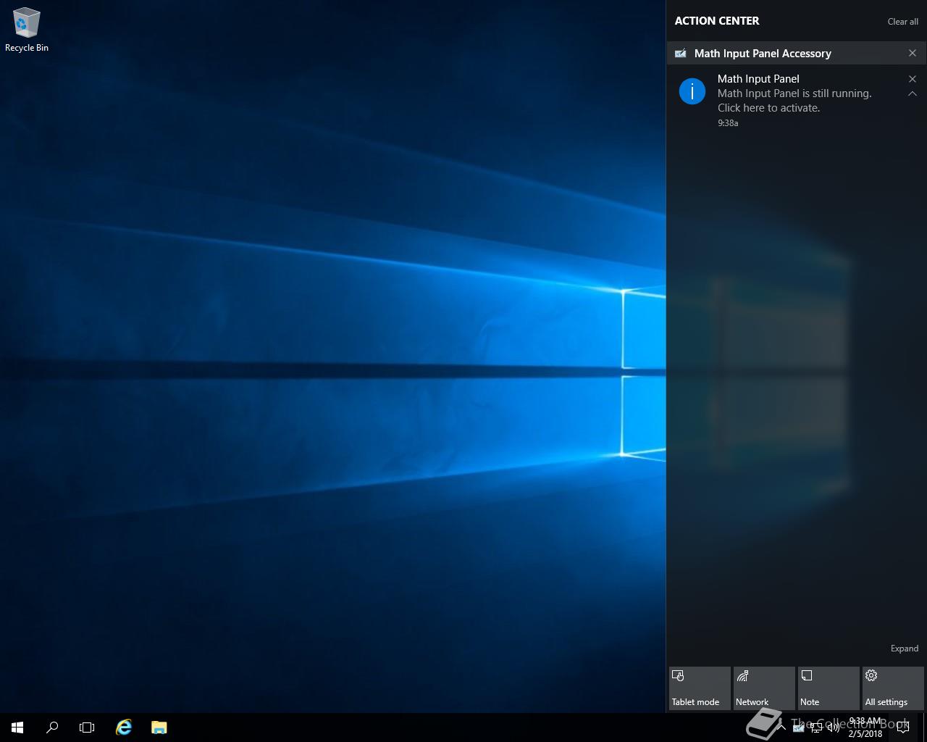Viewport: 927px width, 742px height.
Task: Open taskbar search magnifier
Action: click(x=52, y=728)
